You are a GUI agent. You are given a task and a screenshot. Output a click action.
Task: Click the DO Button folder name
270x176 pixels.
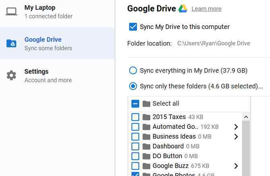167,156
